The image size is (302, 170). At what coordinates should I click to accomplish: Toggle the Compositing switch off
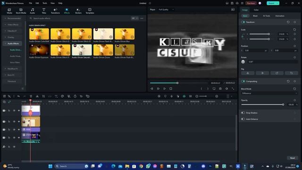point(243,81)
